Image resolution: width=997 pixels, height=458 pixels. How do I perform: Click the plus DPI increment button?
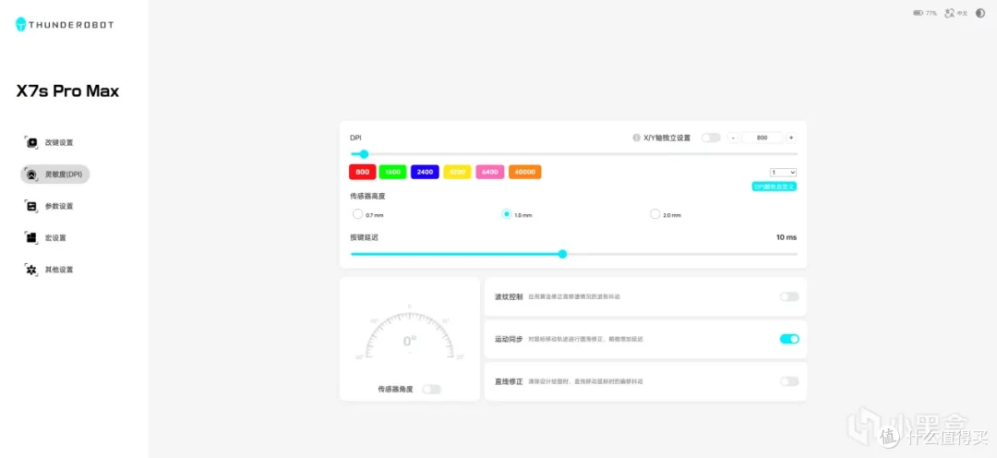click(791, 138)
